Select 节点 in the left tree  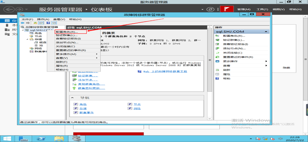(38, 36)
